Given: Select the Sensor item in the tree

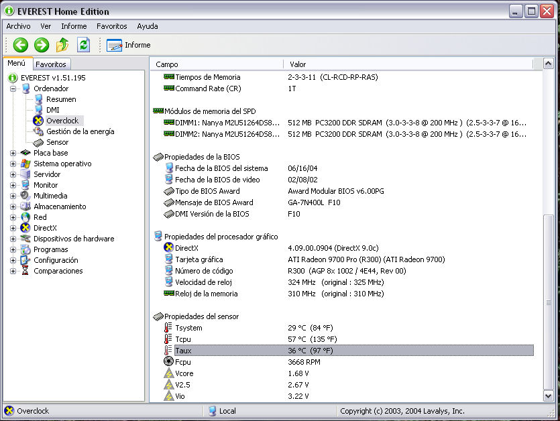Looking at the screenshot, I should (x=57, y=142).
